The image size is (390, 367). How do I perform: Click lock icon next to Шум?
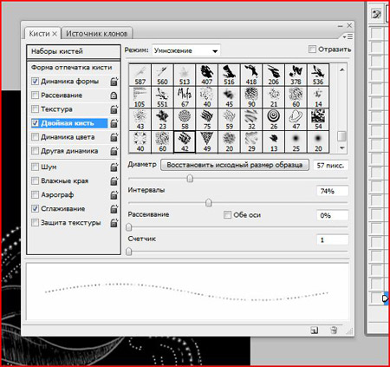point(114,167)
